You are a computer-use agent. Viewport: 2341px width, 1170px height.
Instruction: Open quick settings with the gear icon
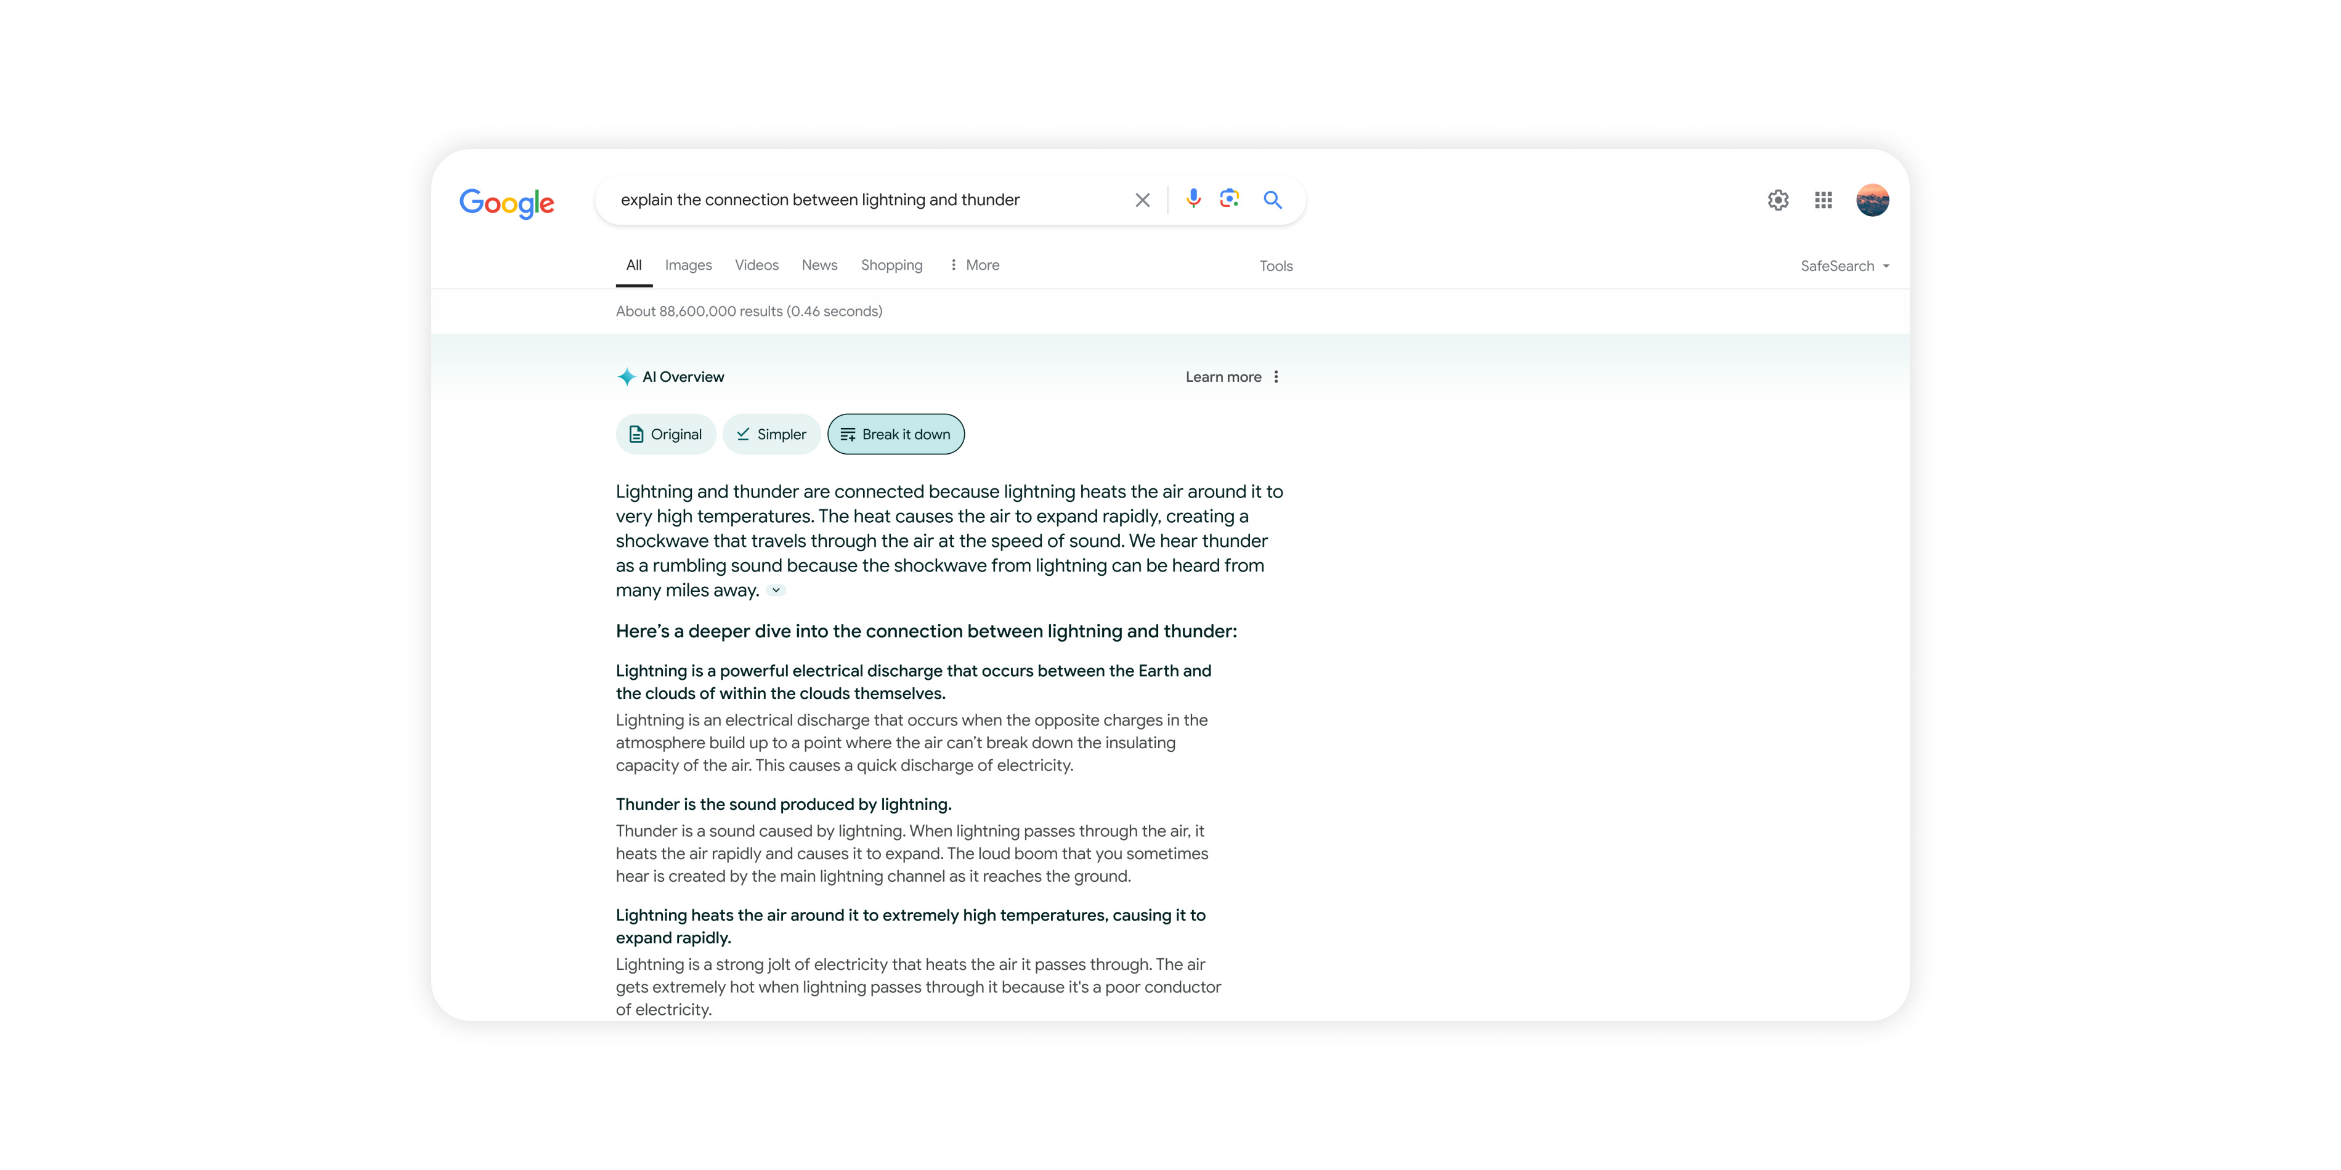1779,200
